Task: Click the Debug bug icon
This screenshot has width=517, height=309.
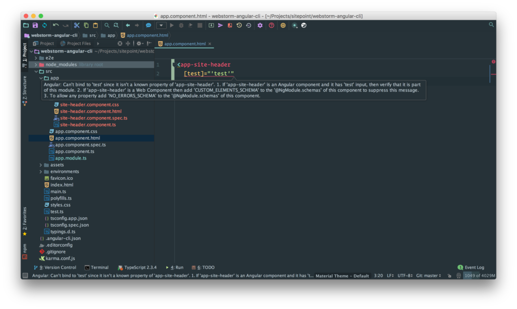Action: [181, 25]
